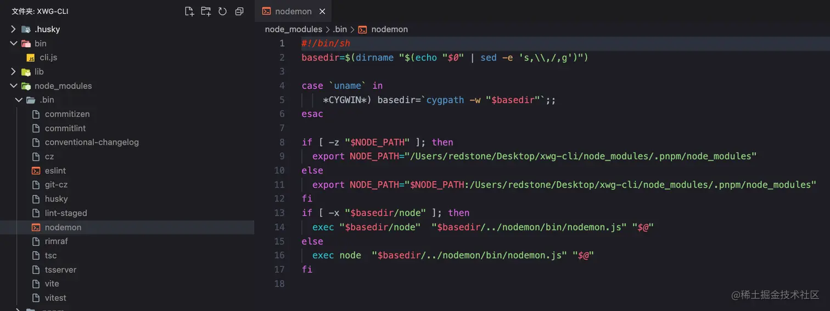
Task: Click the shell icon in the breadcrumb
Action: [362, 29]
